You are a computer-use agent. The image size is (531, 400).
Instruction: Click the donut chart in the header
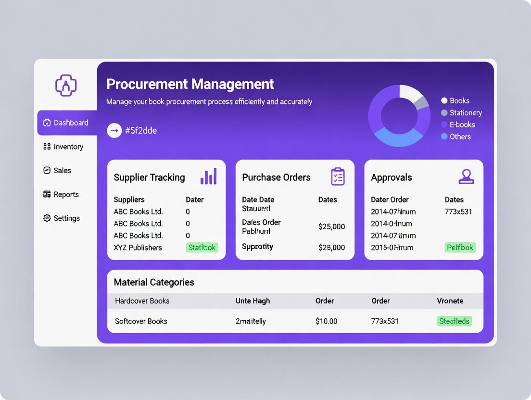coord(399,116)
